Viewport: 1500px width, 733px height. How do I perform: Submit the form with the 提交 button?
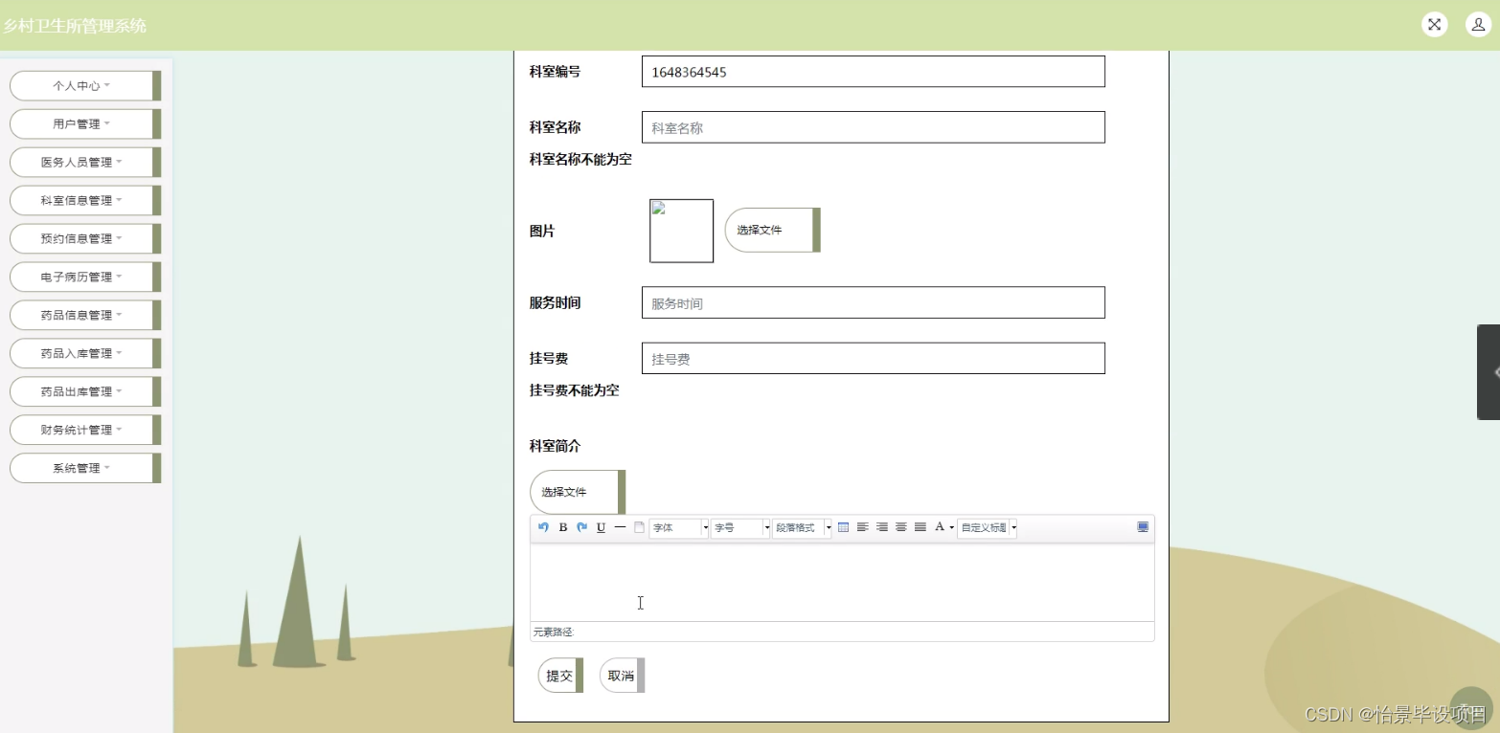557,675
